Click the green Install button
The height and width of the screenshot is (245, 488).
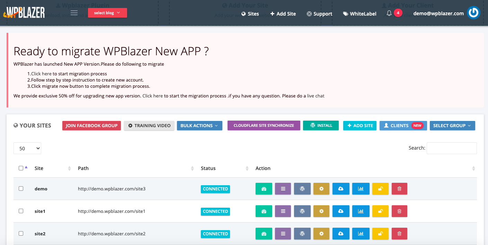coord(321,125)
